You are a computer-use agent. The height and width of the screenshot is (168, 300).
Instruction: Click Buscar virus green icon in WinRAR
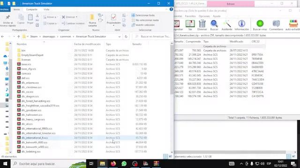click(x=260, y=23)
